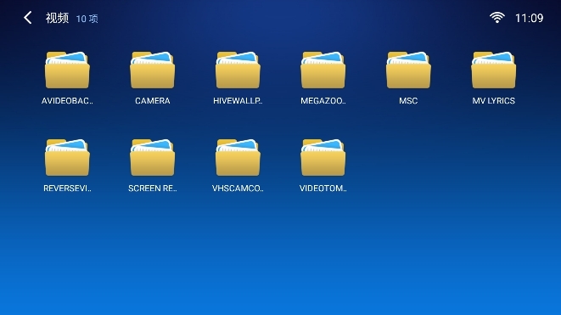The width and height of the screenshot is (561, 315).
Task: Tap the 11:09 clock display
Action: click(529, 18)
